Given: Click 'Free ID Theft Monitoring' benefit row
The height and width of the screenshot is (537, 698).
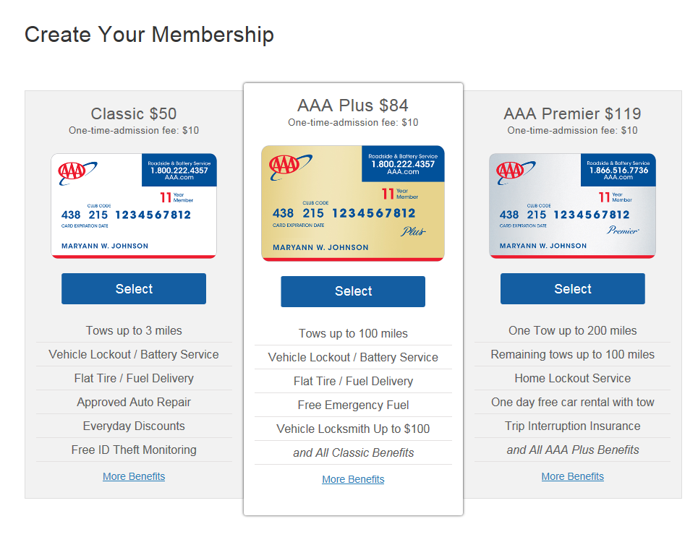Looking at the screenshot, I should pyautogui.click(x=134, y=450).
